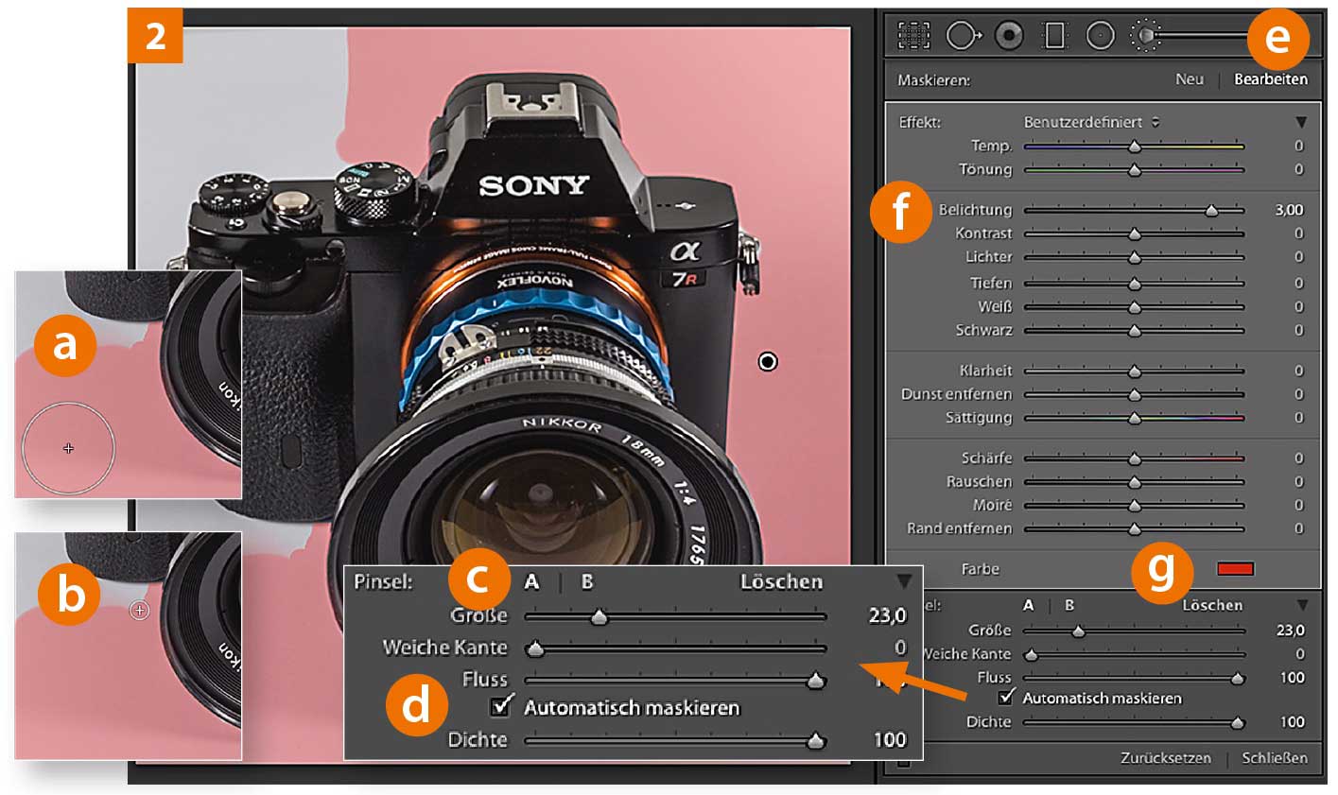Open the Effekt preset dropdown Benutzerdefiniert
The image size is (1338, 795).
[x=1091, y=122]
